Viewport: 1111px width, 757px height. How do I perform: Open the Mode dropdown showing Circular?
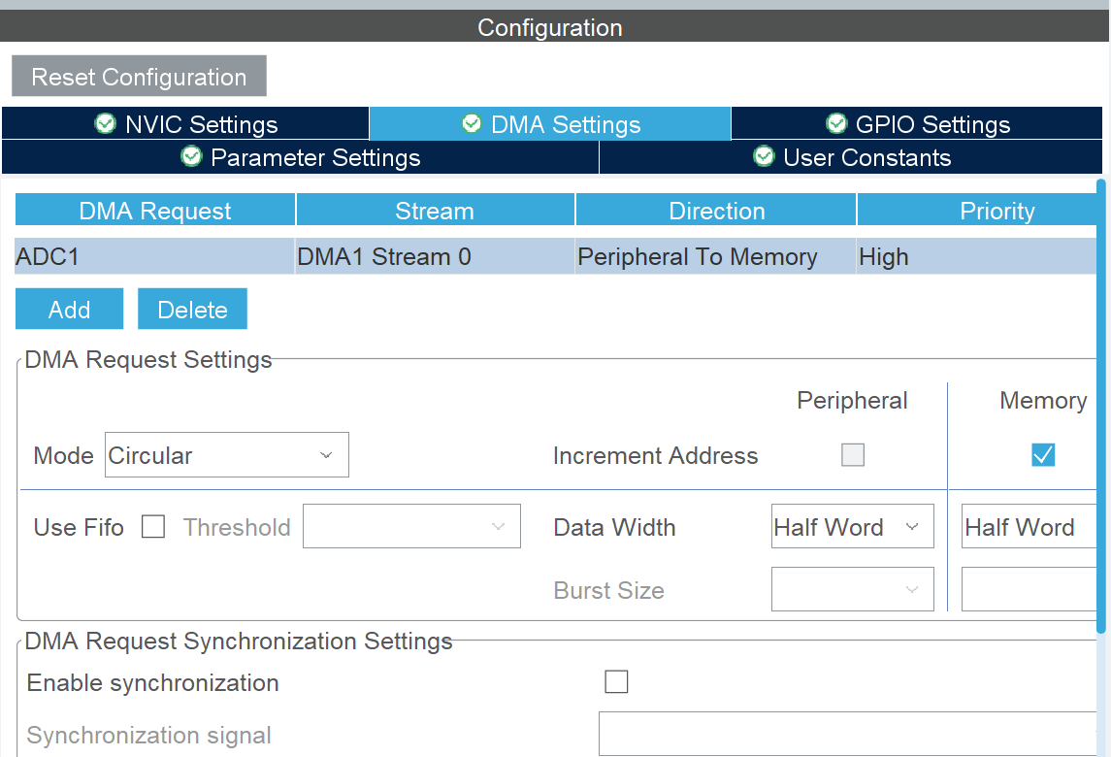tap(226, 455)
